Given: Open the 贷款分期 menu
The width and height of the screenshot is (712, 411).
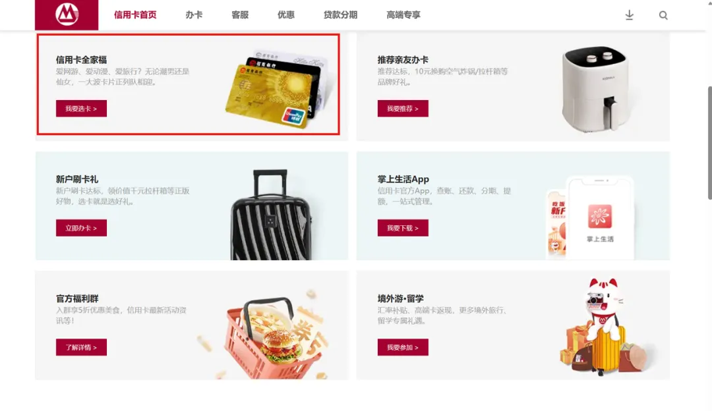Looking at the screenshot, I should pyautogui.click(x=341, y=15).
